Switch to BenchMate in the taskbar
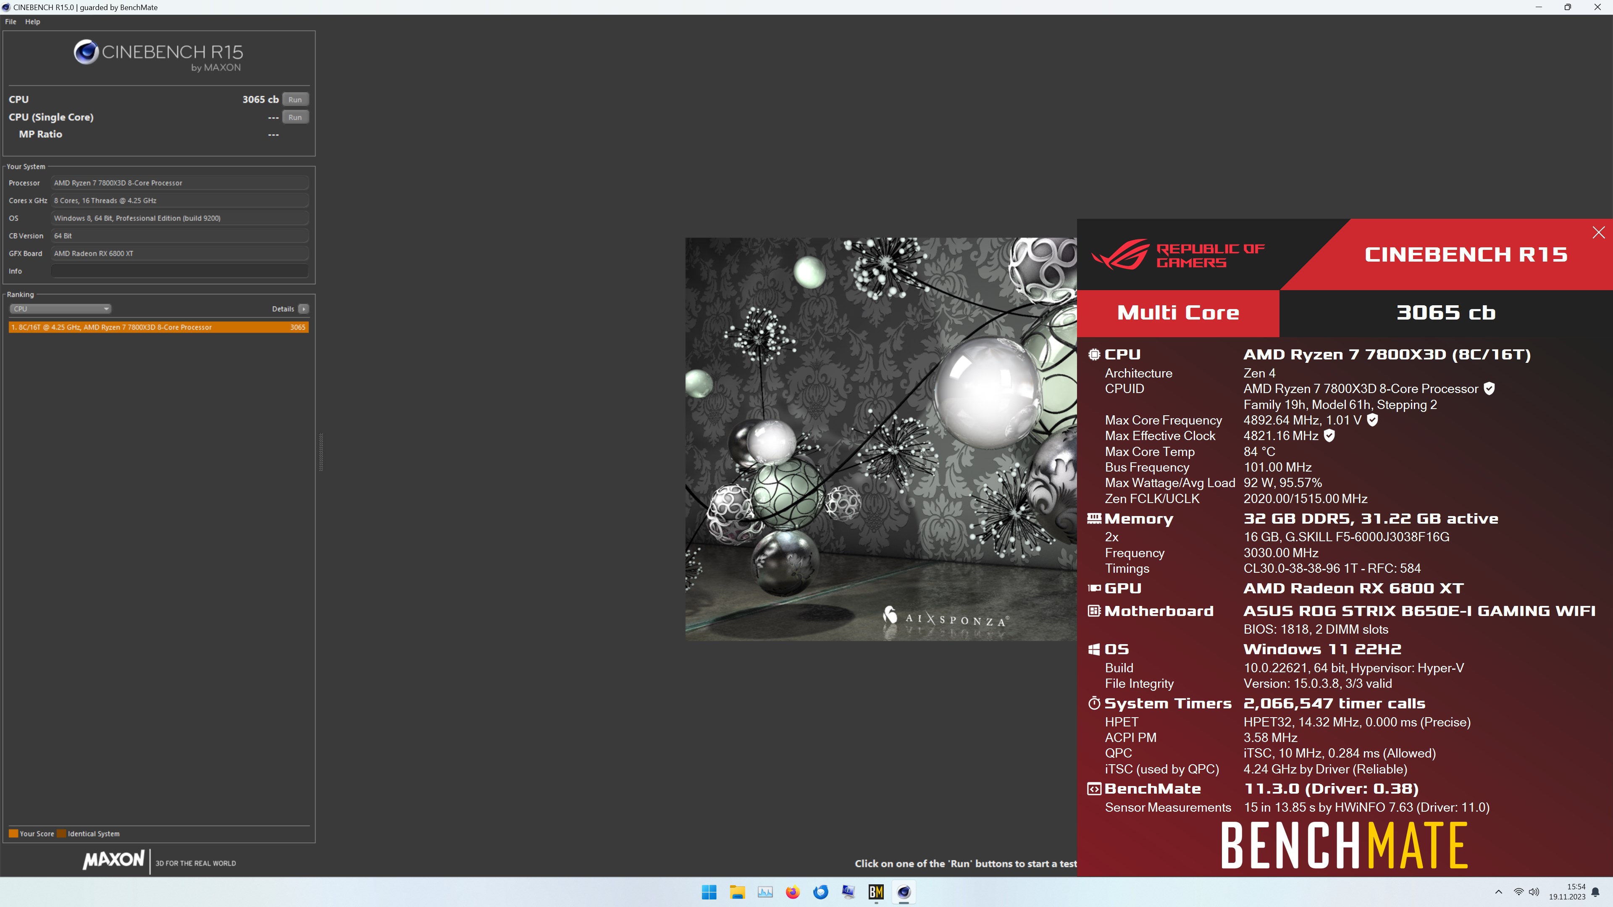The width and height of the screenshot is (1613, 907). [876, 892]
